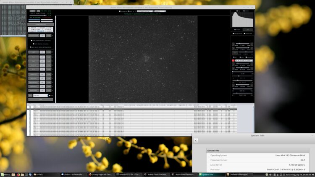Click the red color indicator button in right panel

(233, 60)
